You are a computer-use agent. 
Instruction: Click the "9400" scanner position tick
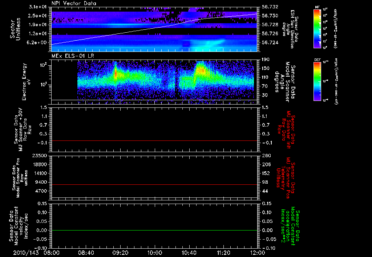pyautogui.click(x=41, y=182)
